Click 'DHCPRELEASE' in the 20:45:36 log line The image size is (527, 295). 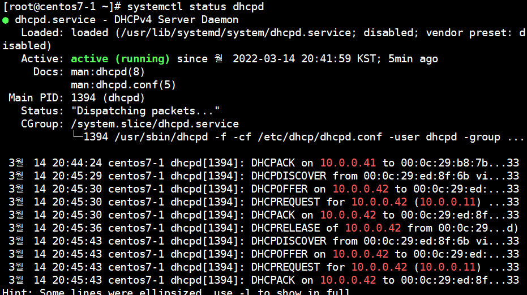(285, 228)
